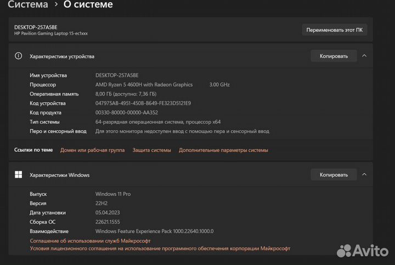Open Дополнительные параметры системы link
This screenshot has height=265, width=395.
pyautogui.click(x=223, y=150)
